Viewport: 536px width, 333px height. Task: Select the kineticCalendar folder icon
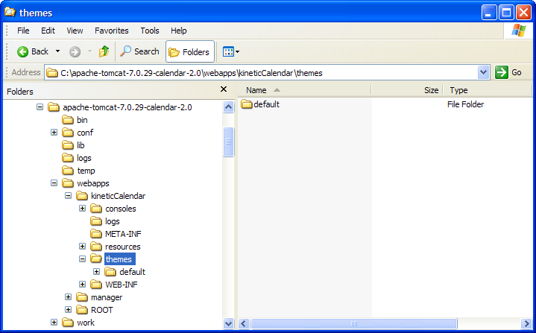click(82, 196)
